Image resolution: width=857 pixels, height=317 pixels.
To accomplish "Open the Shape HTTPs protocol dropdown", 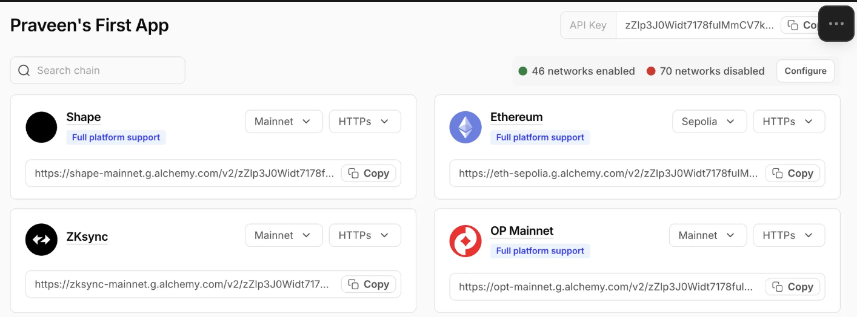I will pos(364,122).
